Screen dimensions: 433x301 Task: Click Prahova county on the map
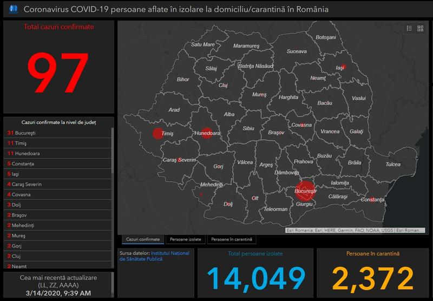pyautogui.click(x=304, y=162)
